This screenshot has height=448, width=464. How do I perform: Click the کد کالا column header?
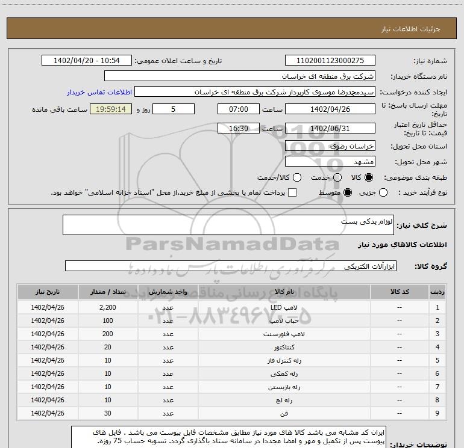point(400,292)
